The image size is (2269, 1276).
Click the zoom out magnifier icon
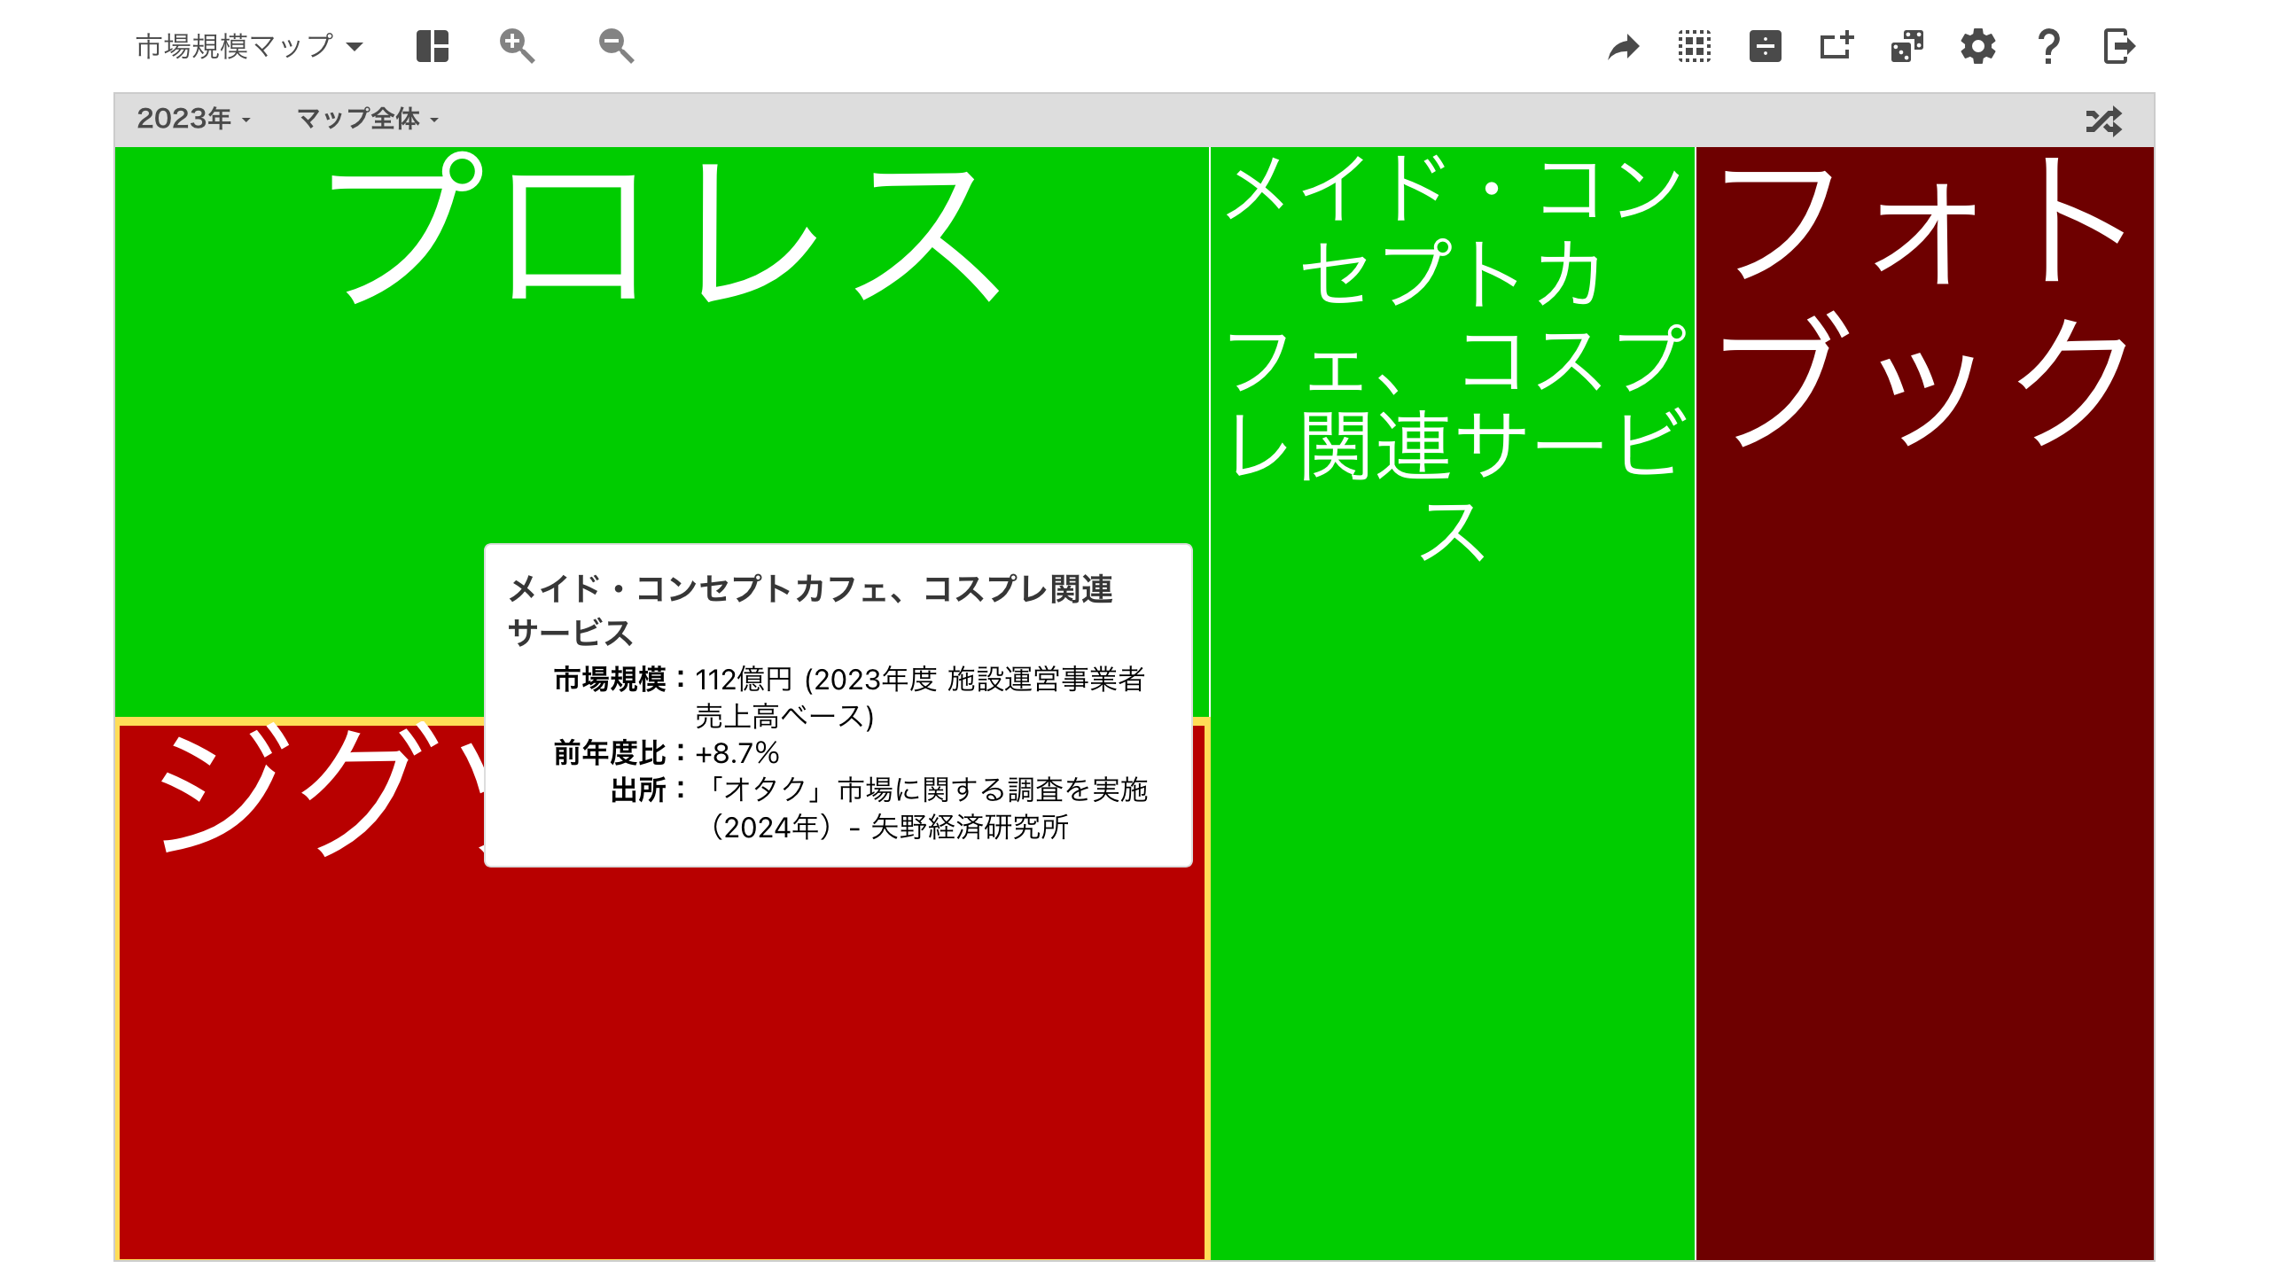point(616,46)
